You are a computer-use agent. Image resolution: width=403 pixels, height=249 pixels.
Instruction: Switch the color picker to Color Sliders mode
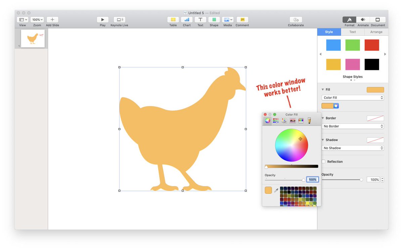tap(276, 120)
